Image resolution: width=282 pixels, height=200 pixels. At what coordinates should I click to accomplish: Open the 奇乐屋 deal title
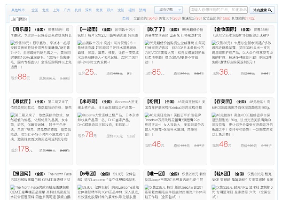pos(22,29)
